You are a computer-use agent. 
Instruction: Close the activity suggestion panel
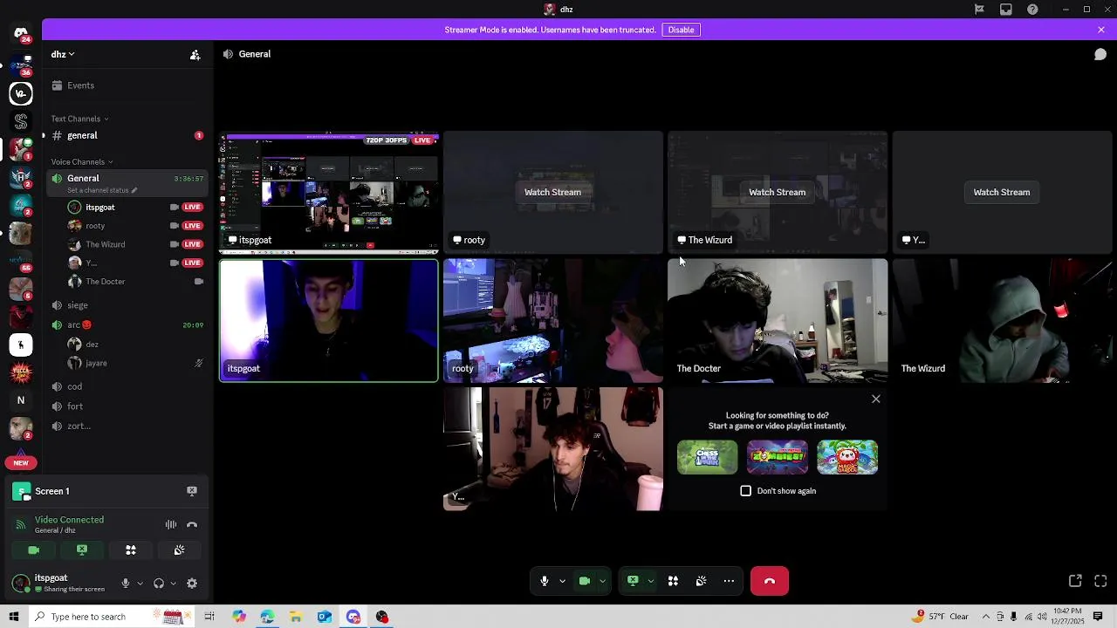[x=876, y=399]
